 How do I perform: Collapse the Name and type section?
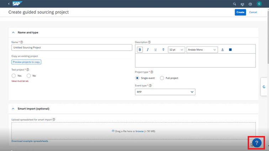(13, 32)
